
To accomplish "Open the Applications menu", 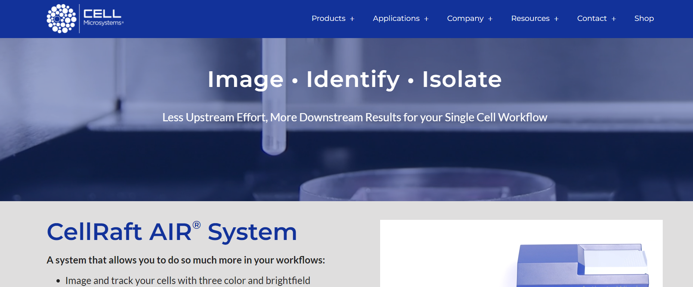I will tap(396, 18).
